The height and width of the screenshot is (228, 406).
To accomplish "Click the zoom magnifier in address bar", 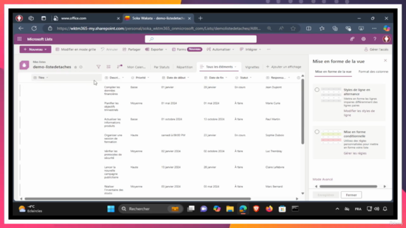I will [x=269, y=28].
